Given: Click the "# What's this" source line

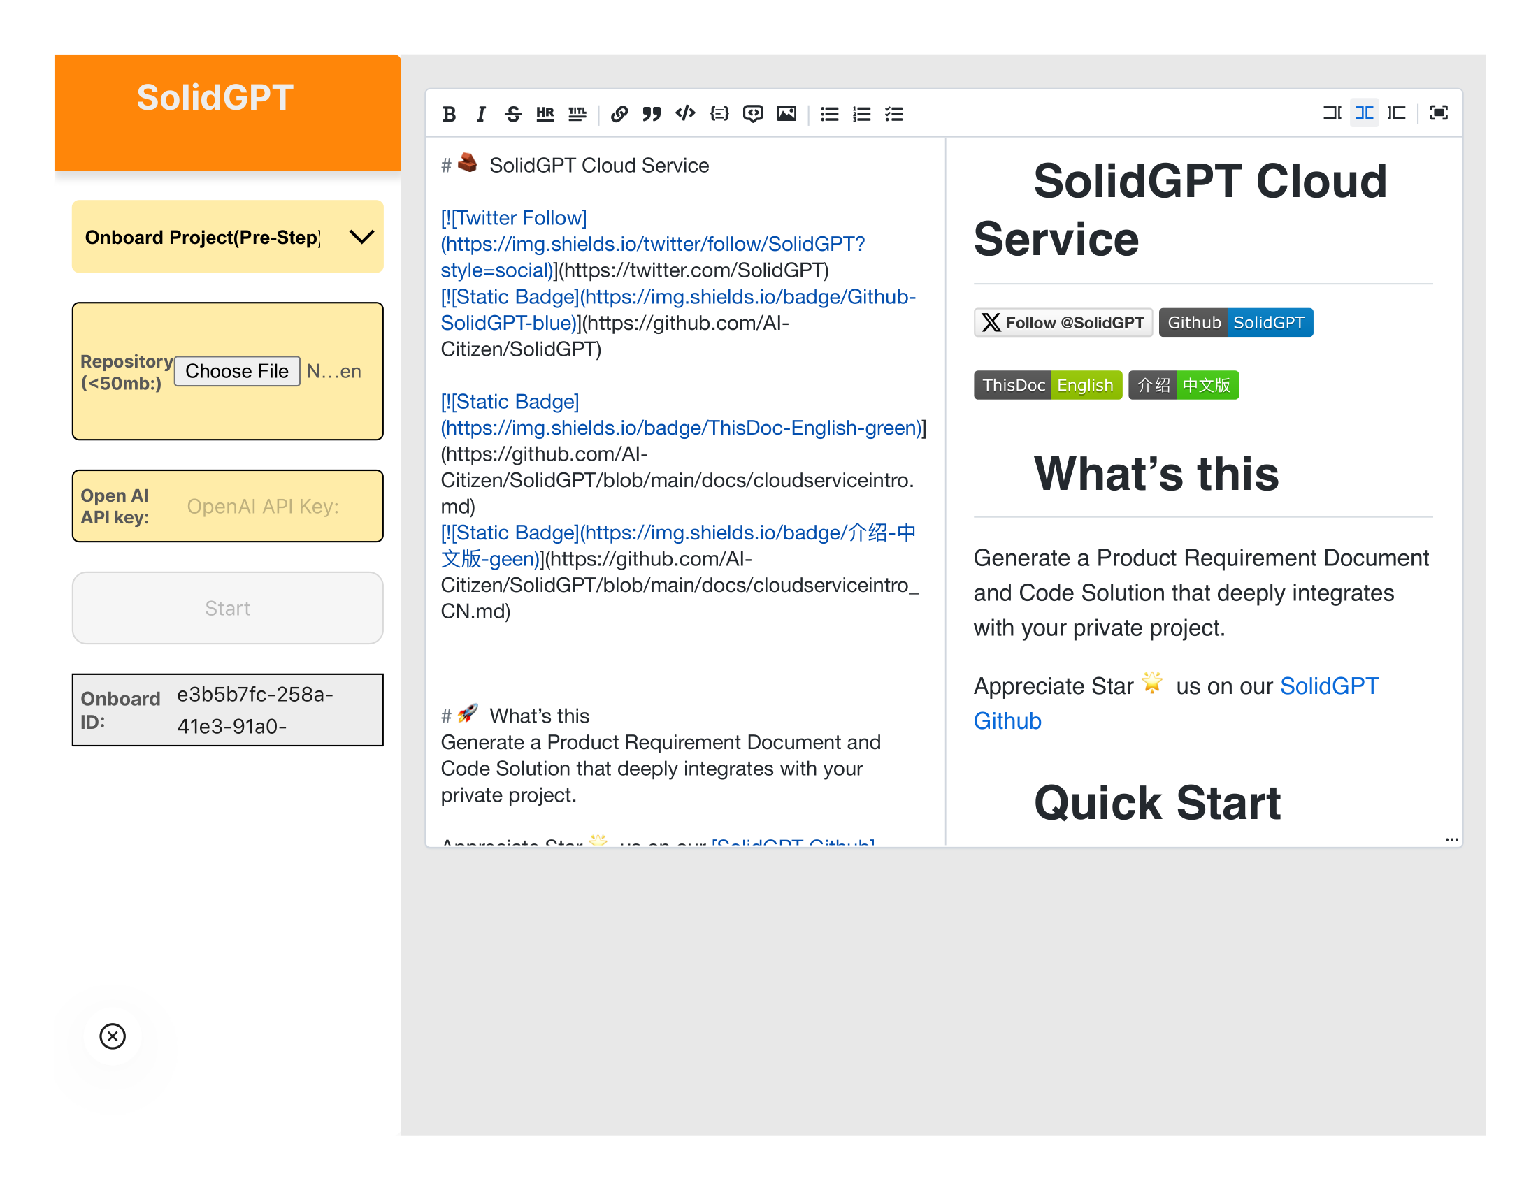Looking at the screenshot, I should (515, 715).
